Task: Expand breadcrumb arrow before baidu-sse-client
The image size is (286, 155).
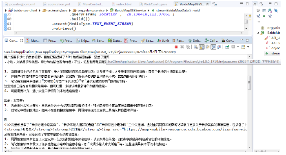Action: click(x=6, y=10)
